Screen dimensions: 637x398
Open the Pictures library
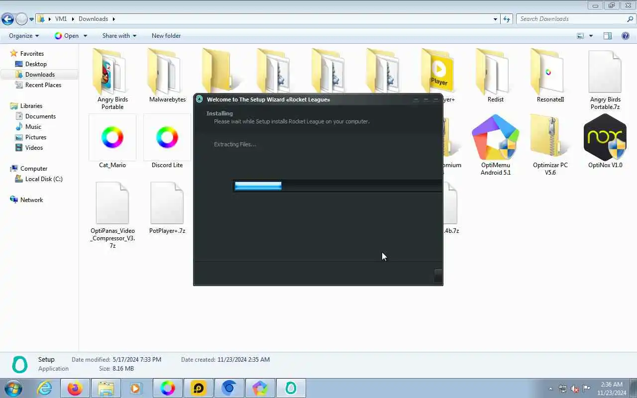(x=36, y=137)
